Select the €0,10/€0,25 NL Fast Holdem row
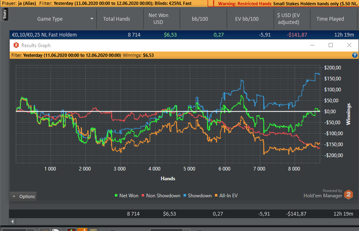This screenshot has height=231, width=359. 184,35
